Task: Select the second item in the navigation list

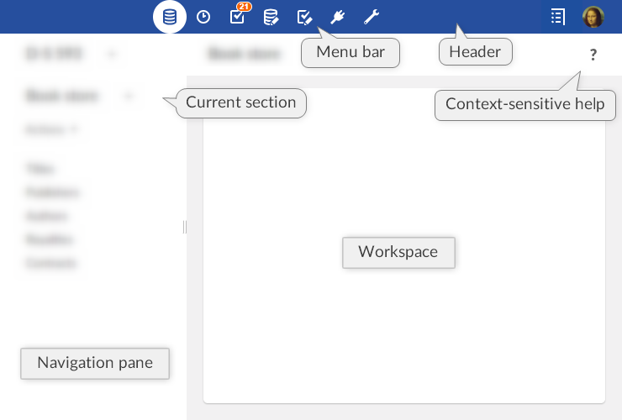Action: pyautogui.click(x=52, y=192)
